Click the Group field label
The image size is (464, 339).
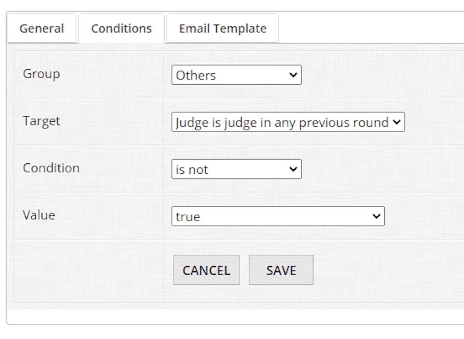pos(41,74)
